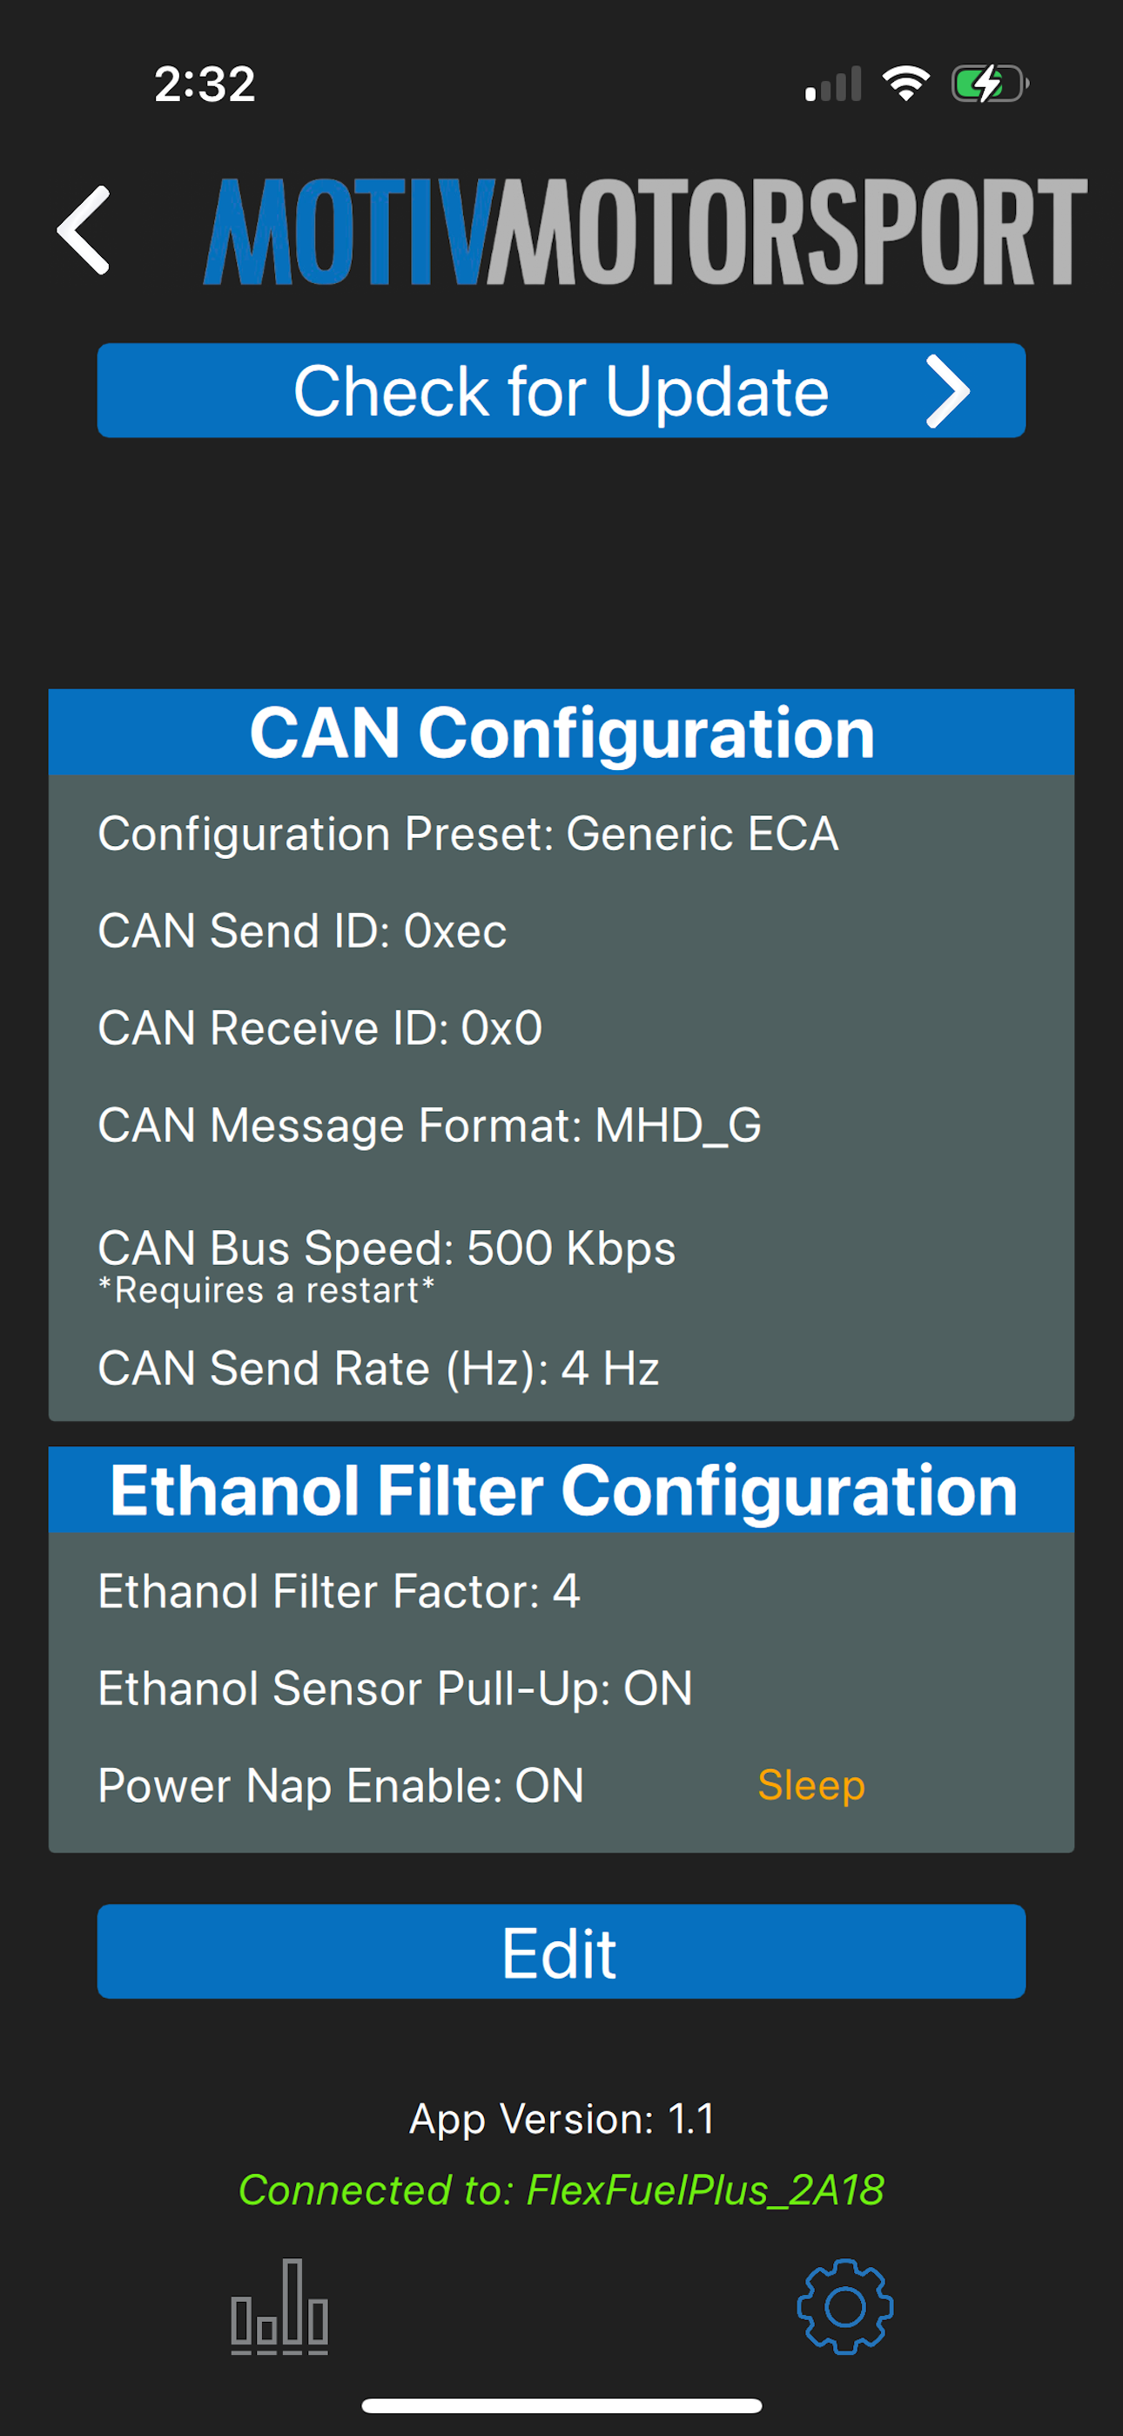Tap the back arrow icon
This screenshot has height=2436, width=1123.
click(x=84, y=230)
